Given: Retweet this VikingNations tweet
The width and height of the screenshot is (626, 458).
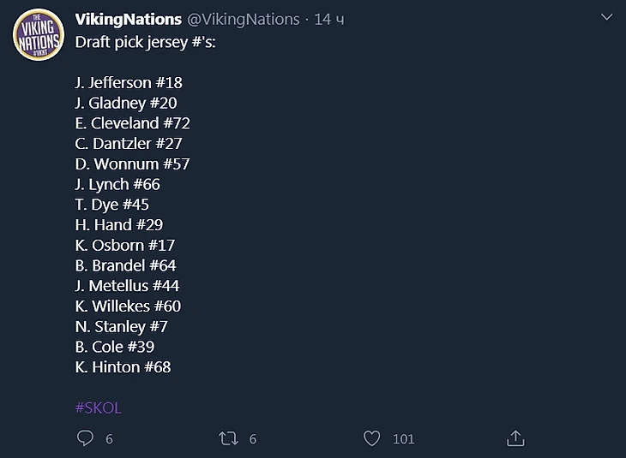Looking at the screenshot, I should pos(228,438).
